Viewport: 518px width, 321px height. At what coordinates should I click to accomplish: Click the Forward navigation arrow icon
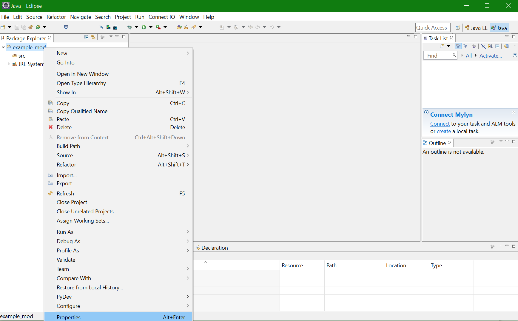272,27
